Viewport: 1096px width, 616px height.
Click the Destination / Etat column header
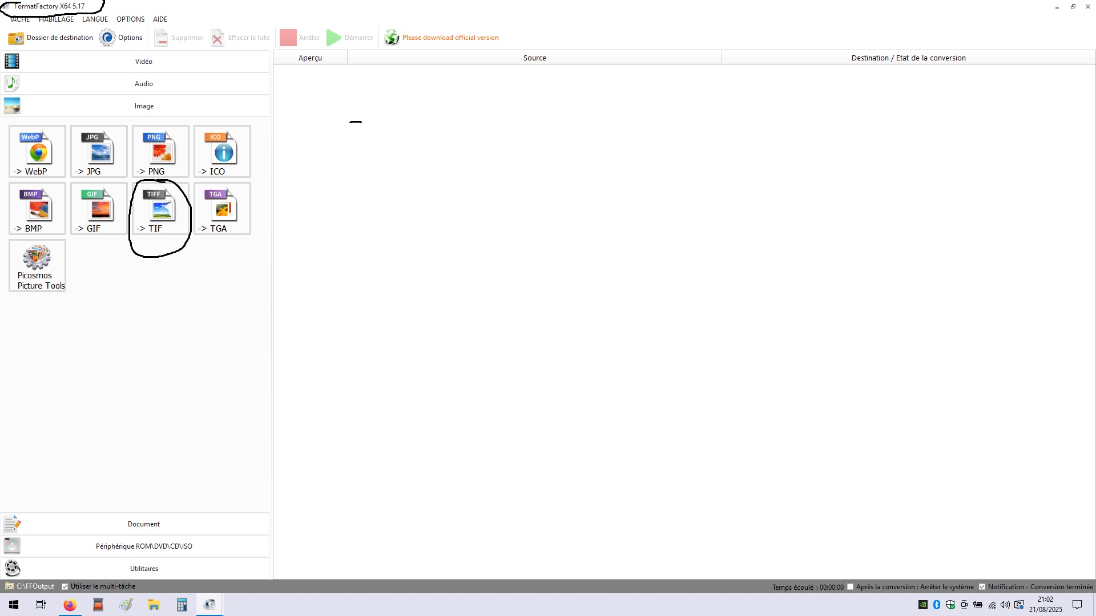point(908,58)
